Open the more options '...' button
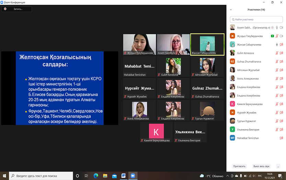The image size is (286, 180). pyautogui.click(x=278, y=166)
